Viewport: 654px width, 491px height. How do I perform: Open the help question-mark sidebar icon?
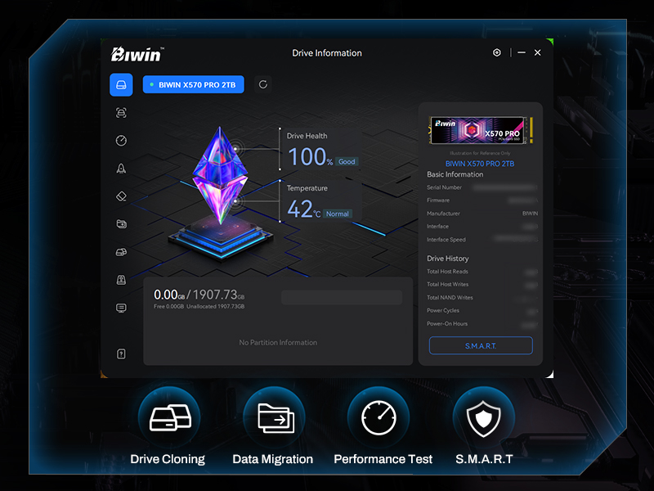point(121,354)
